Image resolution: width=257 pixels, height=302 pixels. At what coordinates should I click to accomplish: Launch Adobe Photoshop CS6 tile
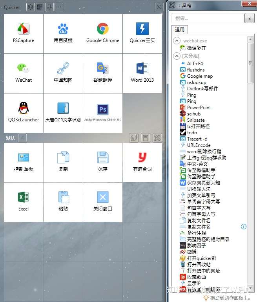[x=103, y=113]
